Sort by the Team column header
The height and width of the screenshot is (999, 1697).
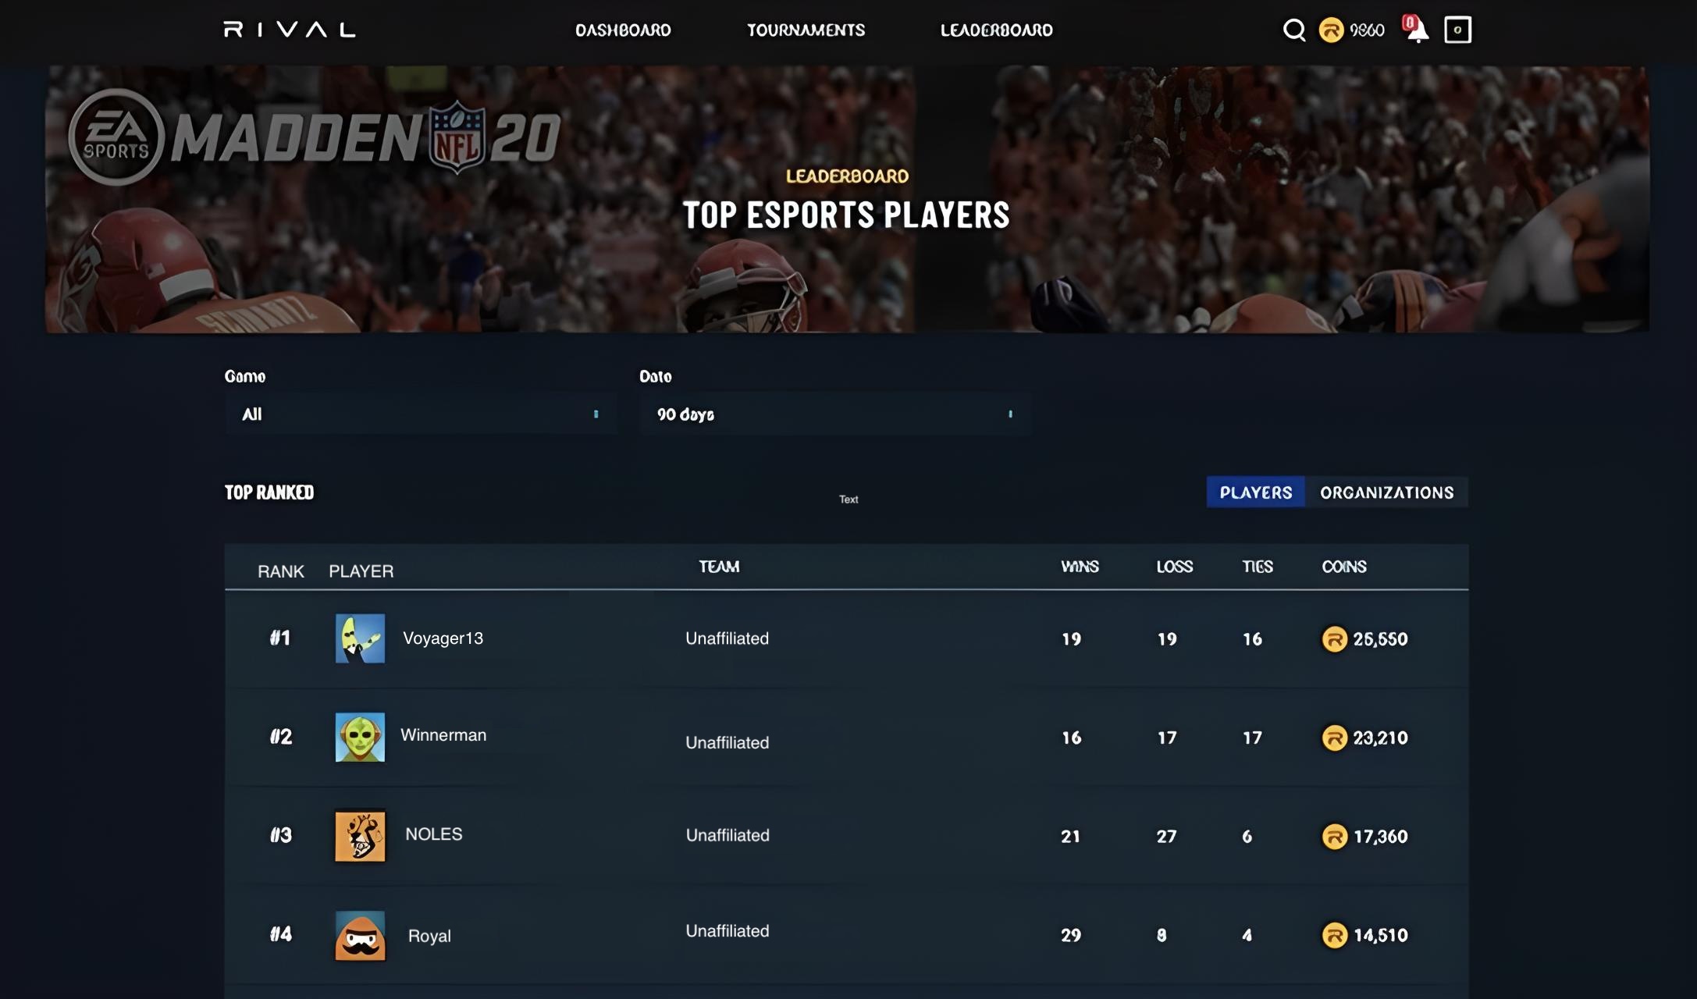coord(719,567)
